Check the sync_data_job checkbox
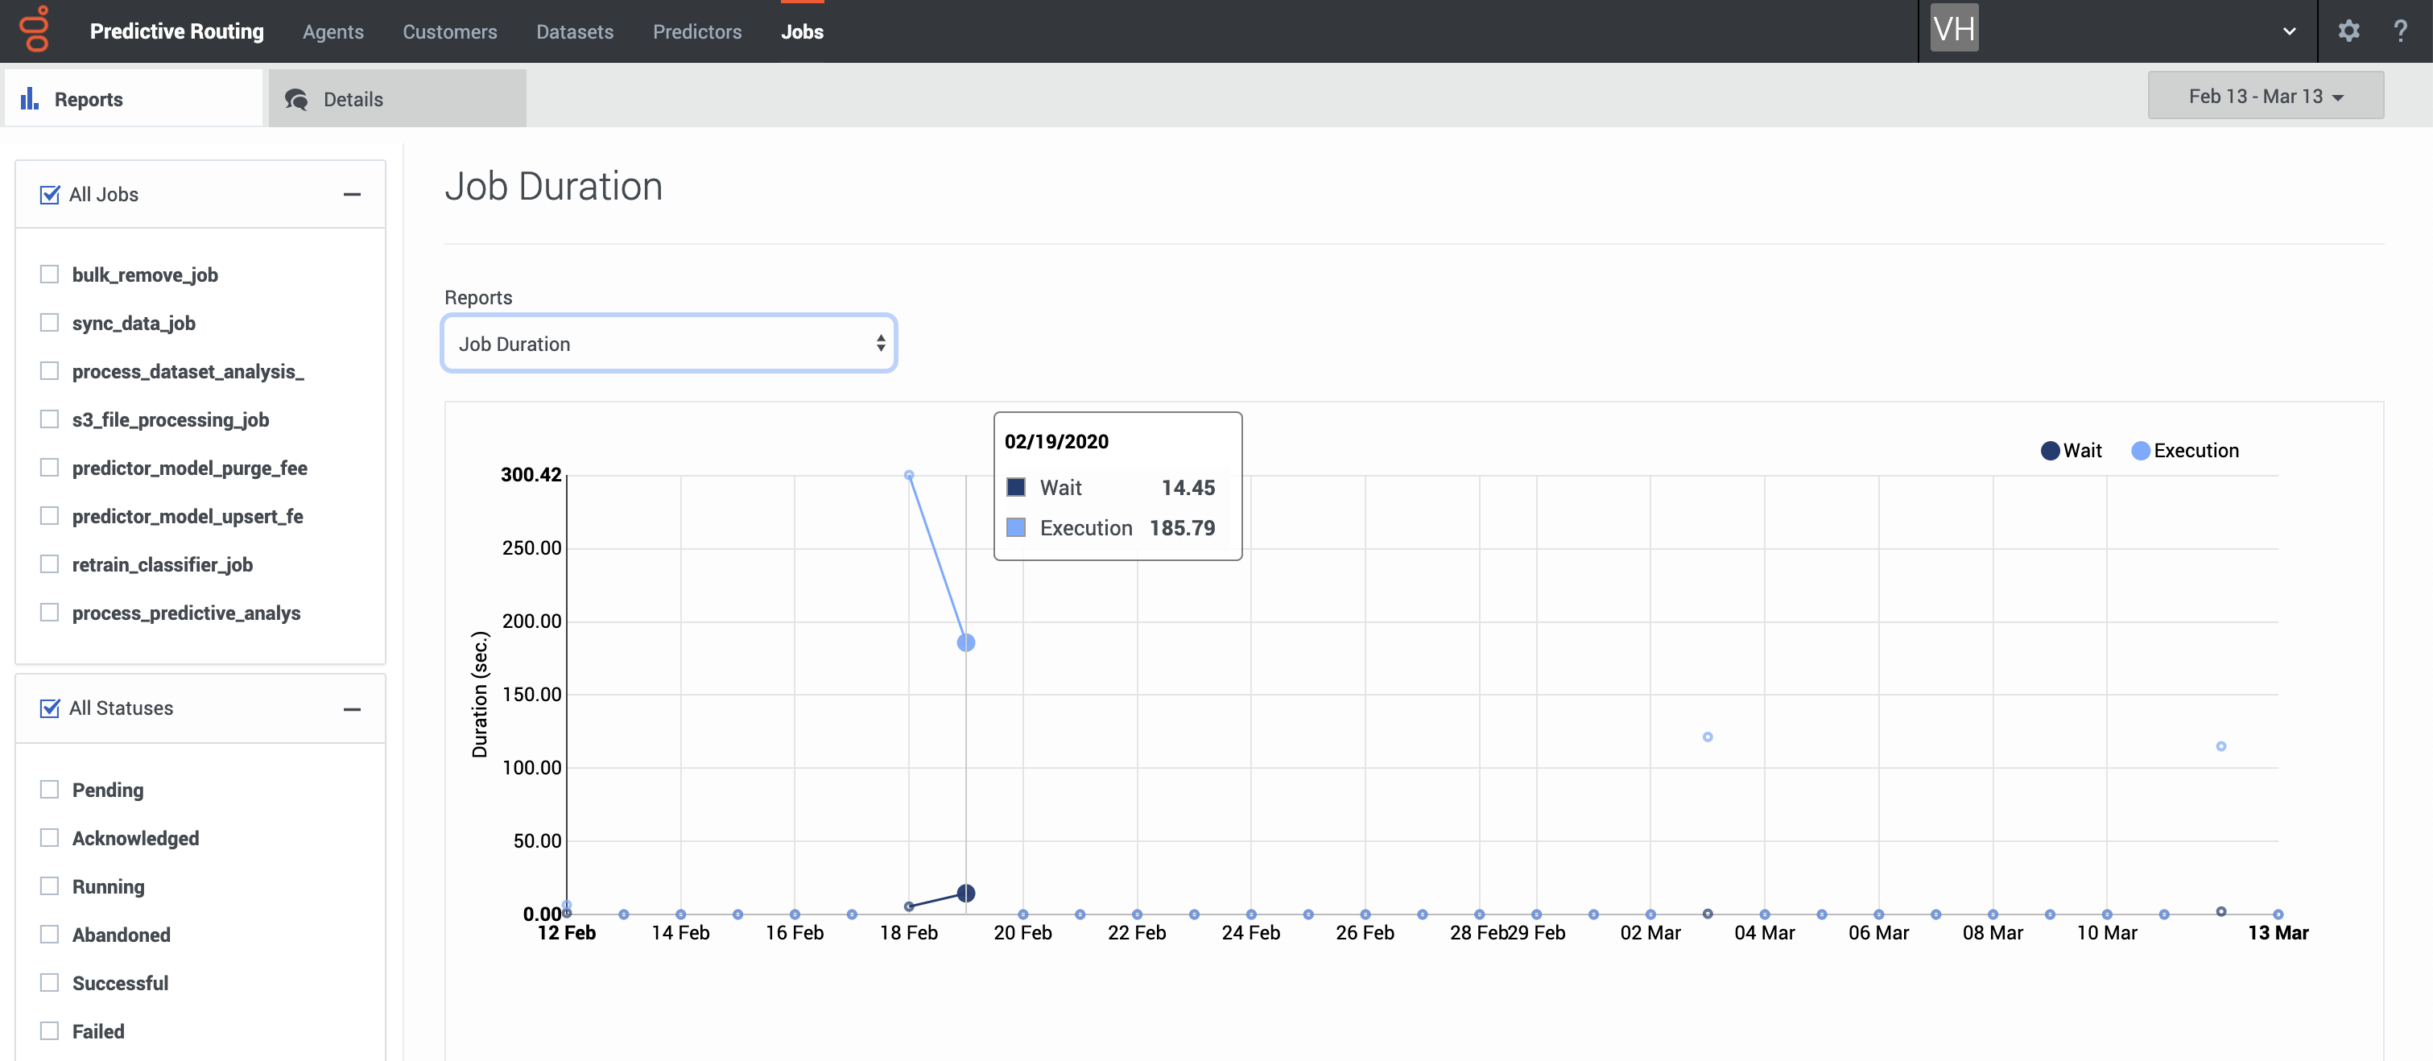Viewport: 2433px width, 1061px height. click(50, 322)
